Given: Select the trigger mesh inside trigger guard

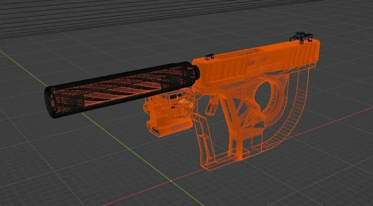Looking at the screenshot, I should click(x=211, y=105).
